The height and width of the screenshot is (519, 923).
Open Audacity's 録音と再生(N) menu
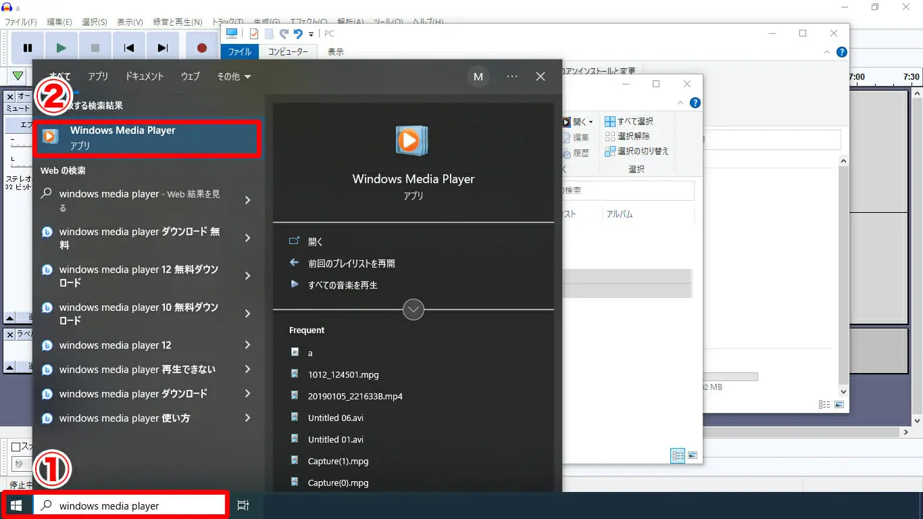point(177,22)
